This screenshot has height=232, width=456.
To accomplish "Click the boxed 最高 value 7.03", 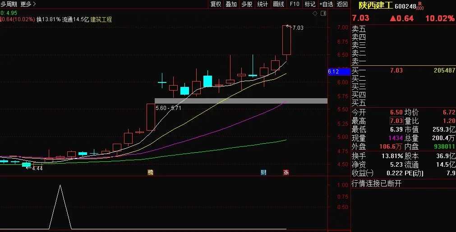I will pyautogui.click(x=396, y=121).
